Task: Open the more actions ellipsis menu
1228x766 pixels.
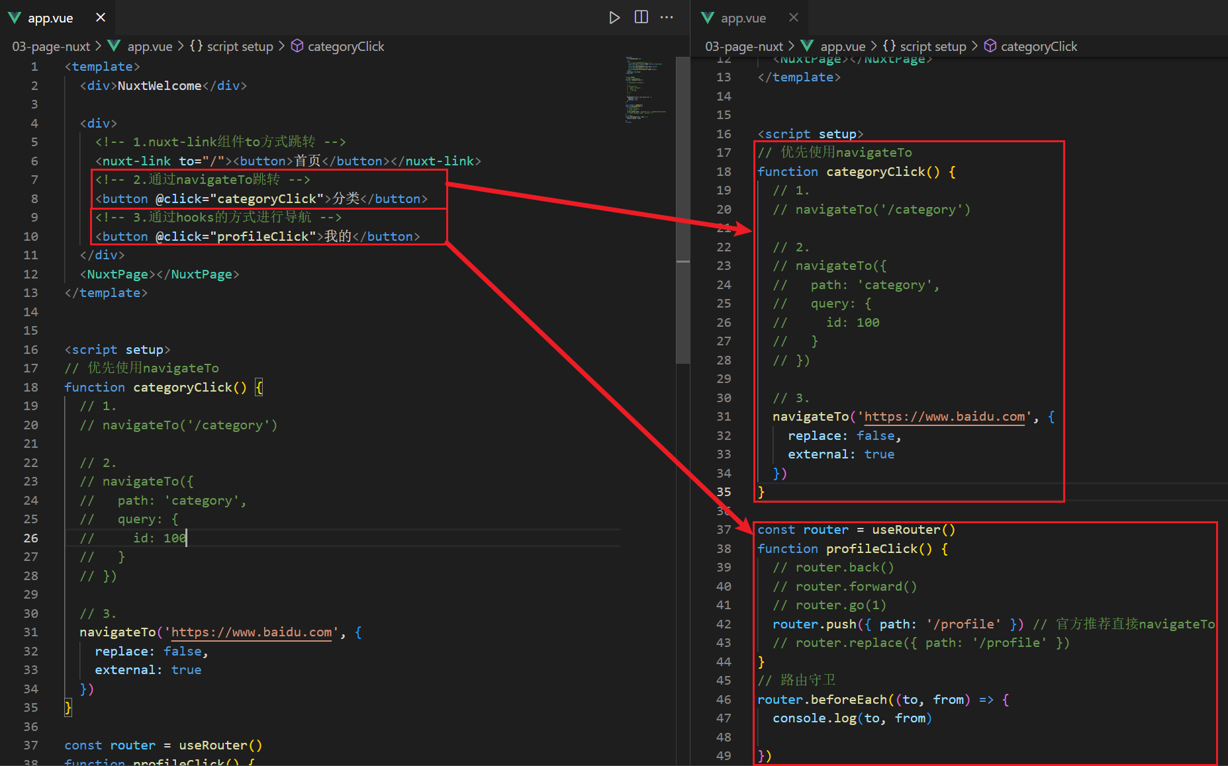Action: [667, 17]
